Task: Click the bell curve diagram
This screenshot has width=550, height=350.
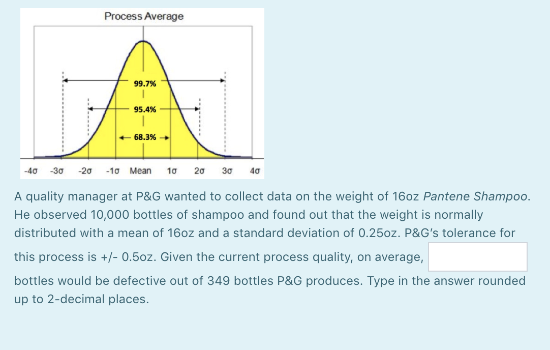Action: point(142,92)
